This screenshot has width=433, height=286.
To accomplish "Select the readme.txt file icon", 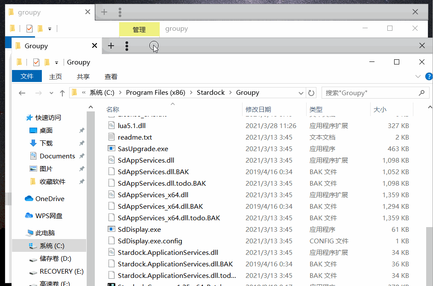I will click(x=111, y=137).
